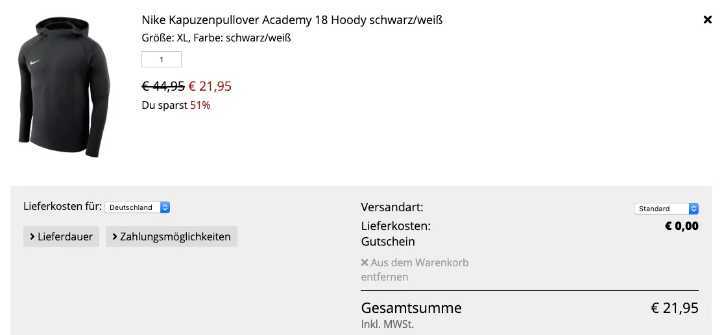This screenshot has height=335, width=724.
Task: Expand the Zahlungsmöglichkeiten section
Action: coord(171,237)
